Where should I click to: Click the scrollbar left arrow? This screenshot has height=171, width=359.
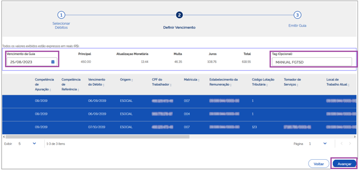pos(3,137)
